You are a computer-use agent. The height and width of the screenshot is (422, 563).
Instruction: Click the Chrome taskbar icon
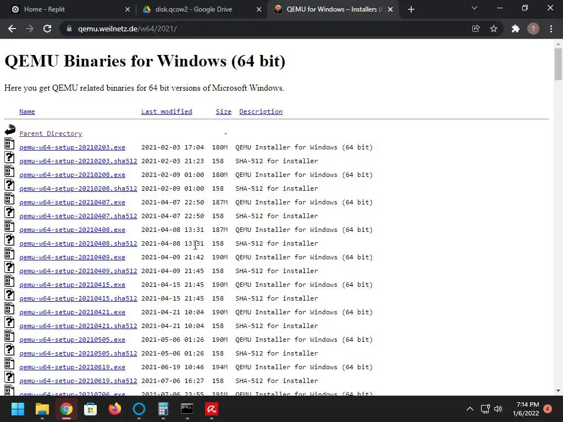[67, 409]
